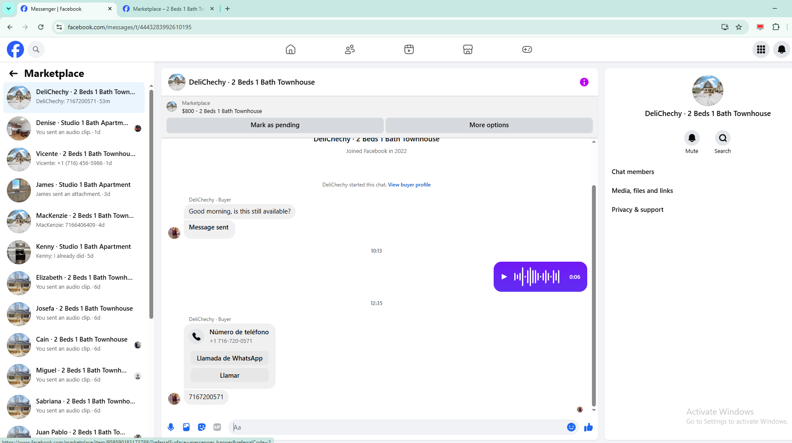Go to the Home feed icon
792x443 pixels.
291,49
